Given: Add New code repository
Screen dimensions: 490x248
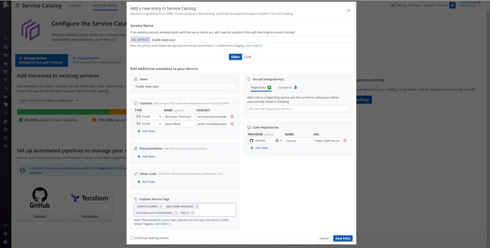Looking at the screenshot, I should coord(259,148).
